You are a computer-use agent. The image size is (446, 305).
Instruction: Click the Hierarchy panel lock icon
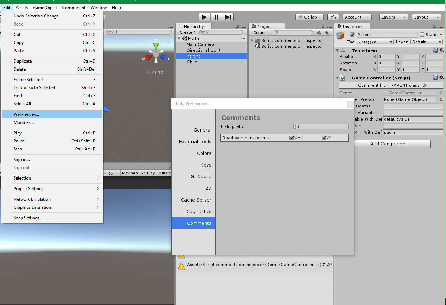coord(238,27)
